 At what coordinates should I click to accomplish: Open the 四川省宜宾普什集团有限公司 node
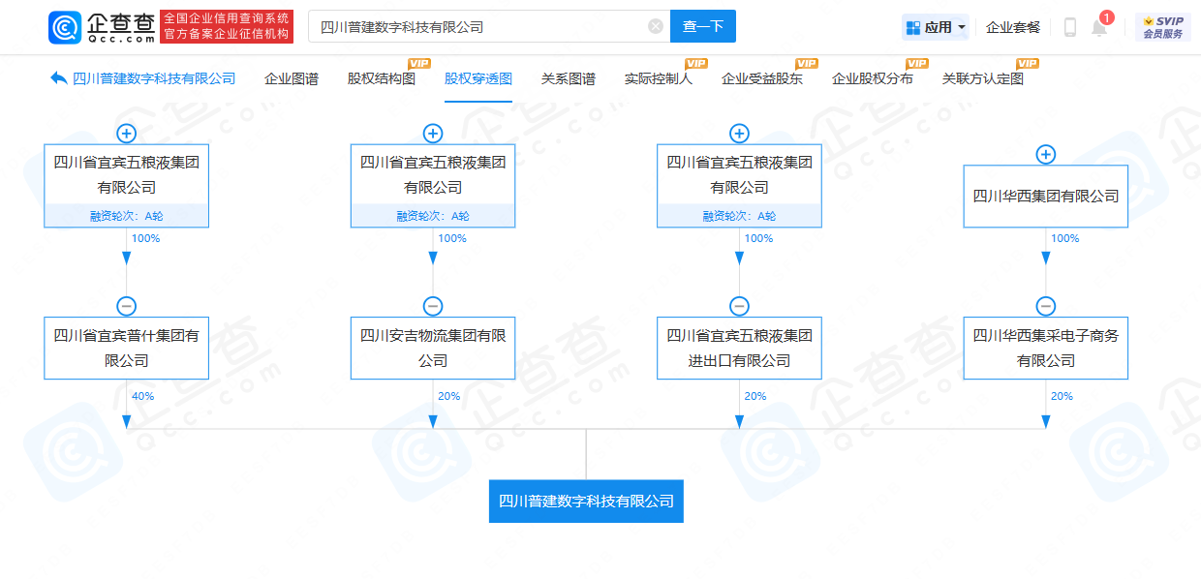point(127,348)
